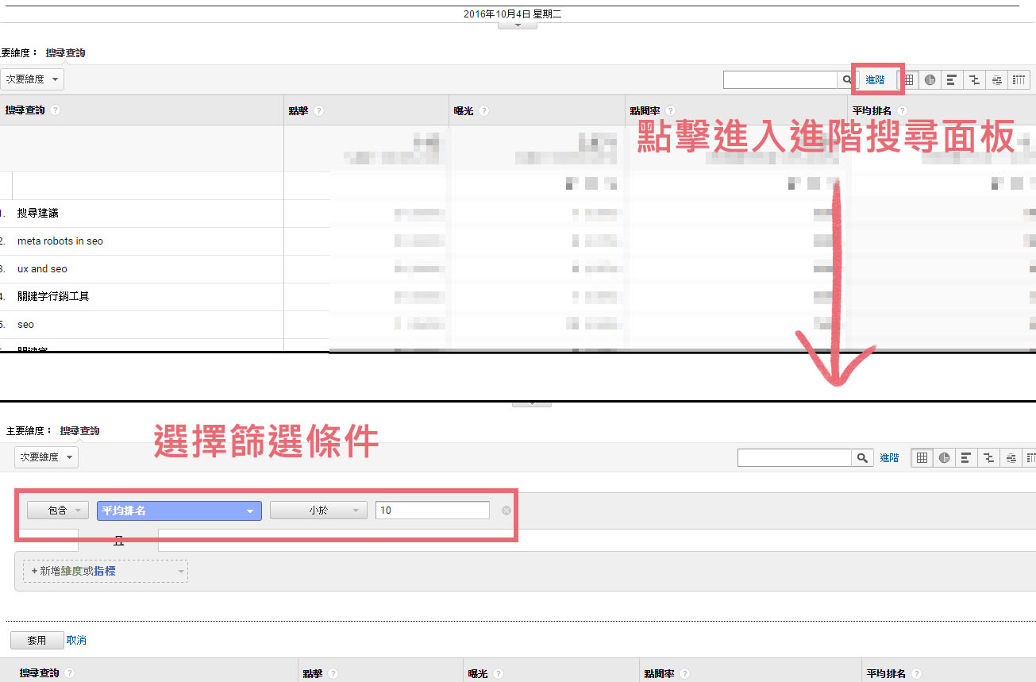Click the 'ux and seo' query row

[42, 269]
